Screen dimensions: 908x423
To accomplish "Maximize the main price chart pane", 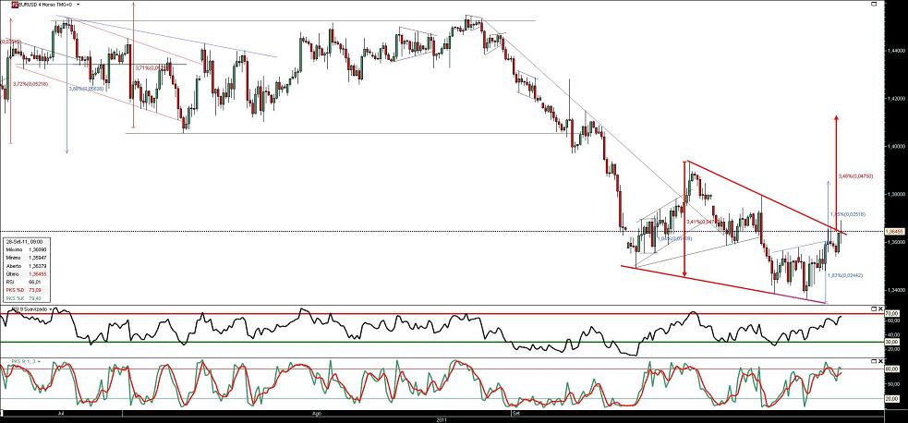I will pyautogui.click(x=875, y=4).
